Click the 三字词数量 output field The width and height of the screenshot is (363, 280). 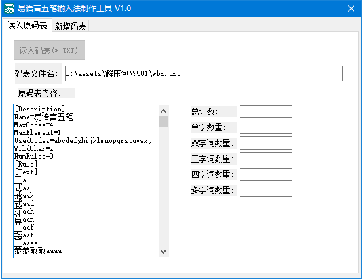point(266,159)
